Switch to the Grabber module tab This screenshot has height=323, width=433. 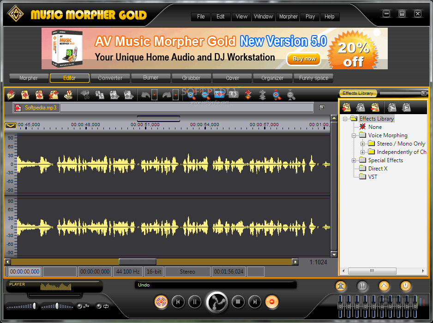(191, 78)
